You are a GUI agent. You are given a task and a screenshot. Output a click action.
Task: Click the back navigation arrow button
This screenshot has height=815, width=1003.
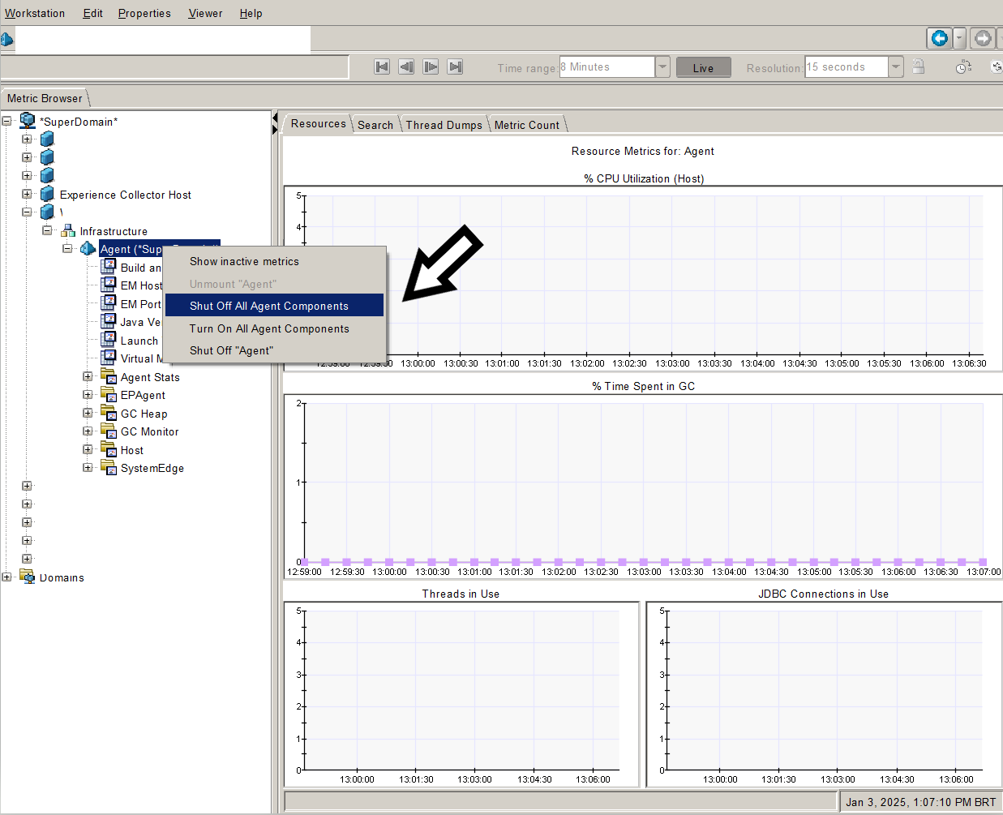(x=939, y=38)
